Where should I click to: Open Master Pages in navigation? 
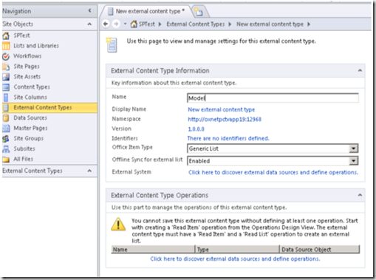[x=30, y=128]
